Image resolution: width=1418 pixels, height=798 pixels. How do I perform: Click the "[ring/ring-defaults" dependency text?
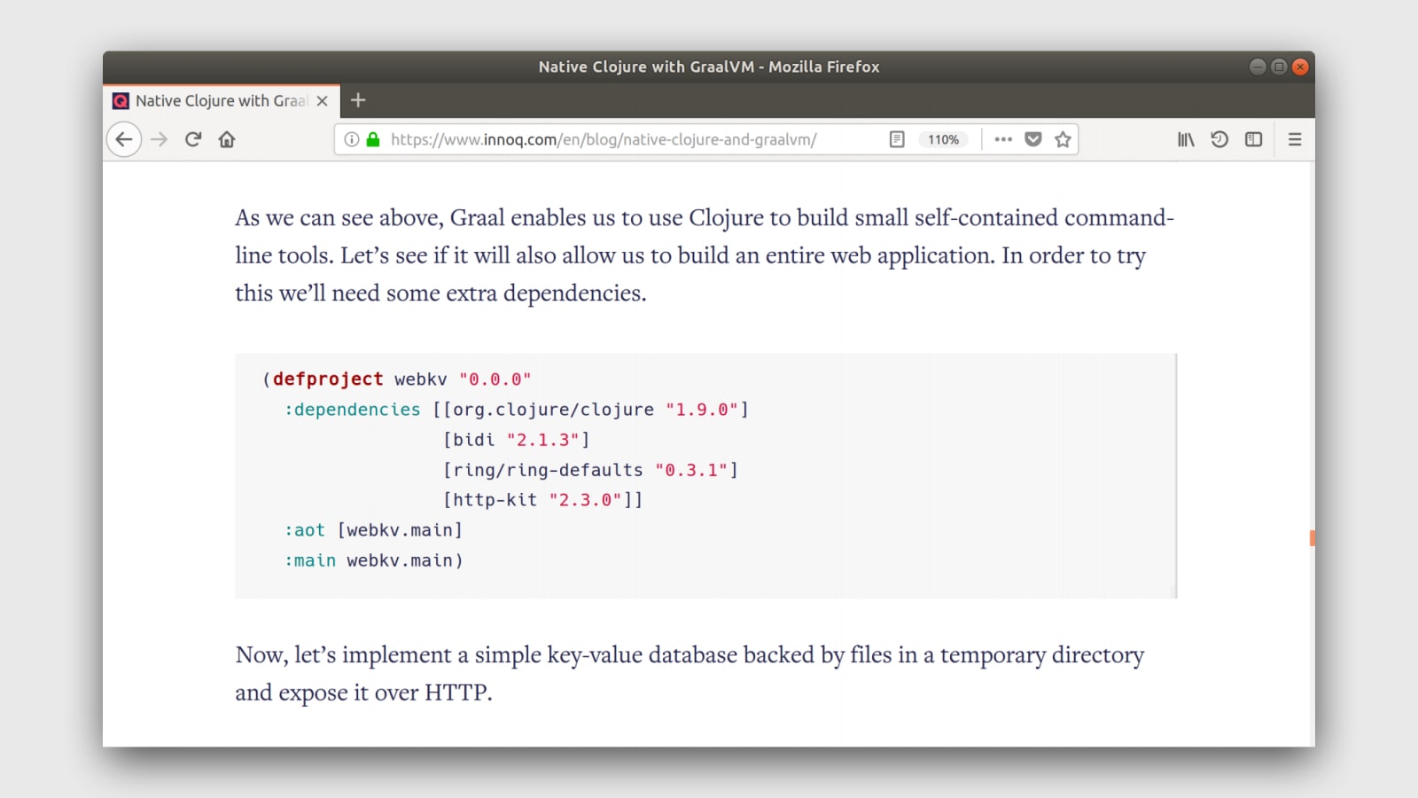(x=543, y=470)
